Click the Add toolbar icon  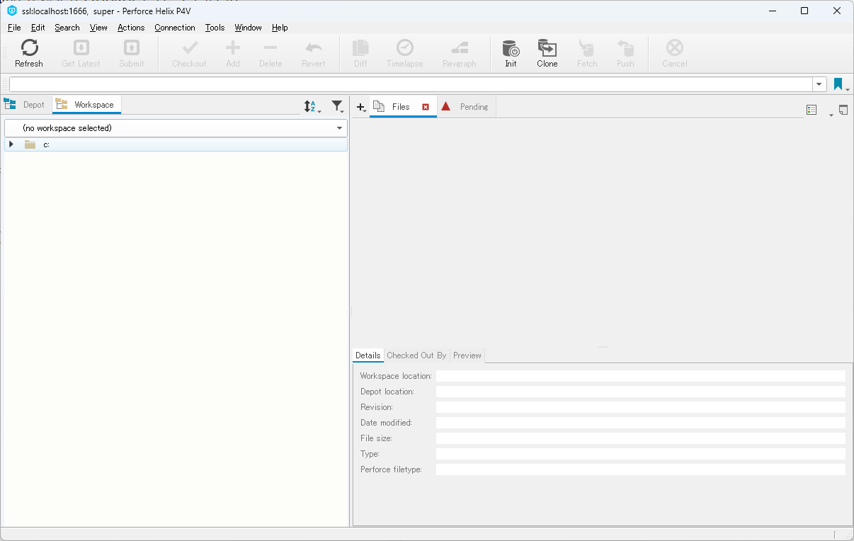tap(233, 47)
